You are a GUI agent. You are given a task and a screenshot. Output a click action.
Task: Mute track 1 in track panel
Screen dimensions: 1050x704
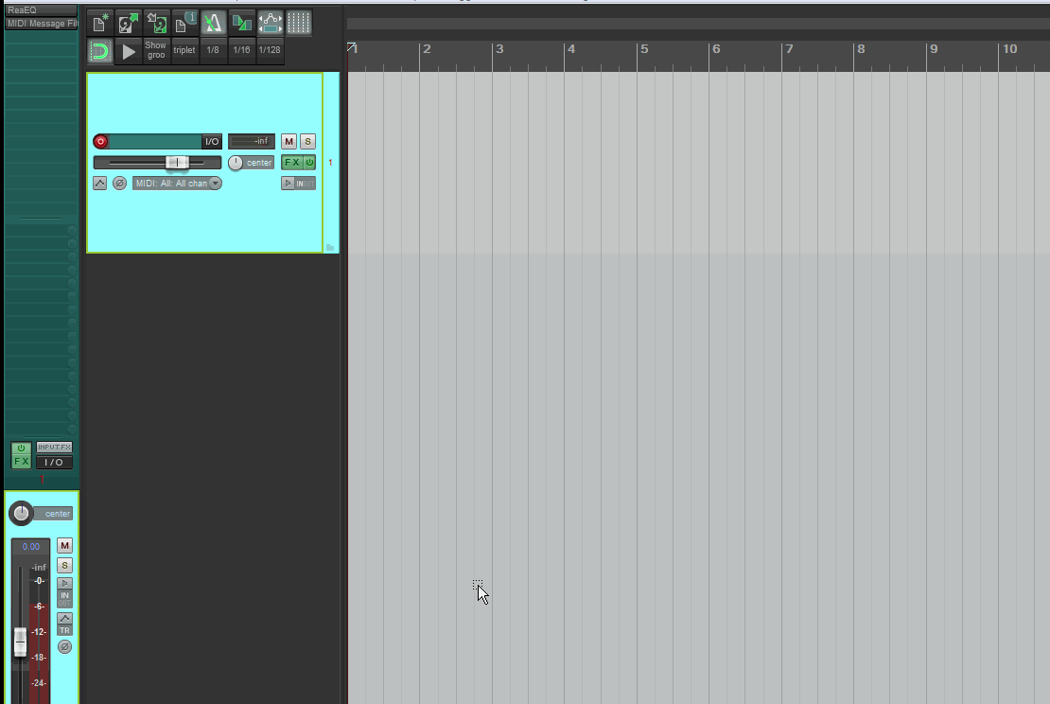[x=289, y=141]
